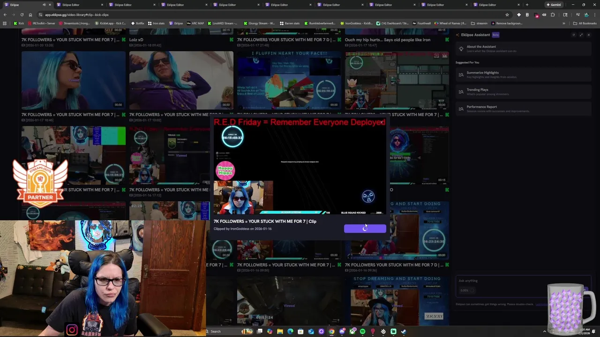Open the Barren stats bookmark
Image resolution: width=600 pixels, height=337 pixels.
[289, 23]
